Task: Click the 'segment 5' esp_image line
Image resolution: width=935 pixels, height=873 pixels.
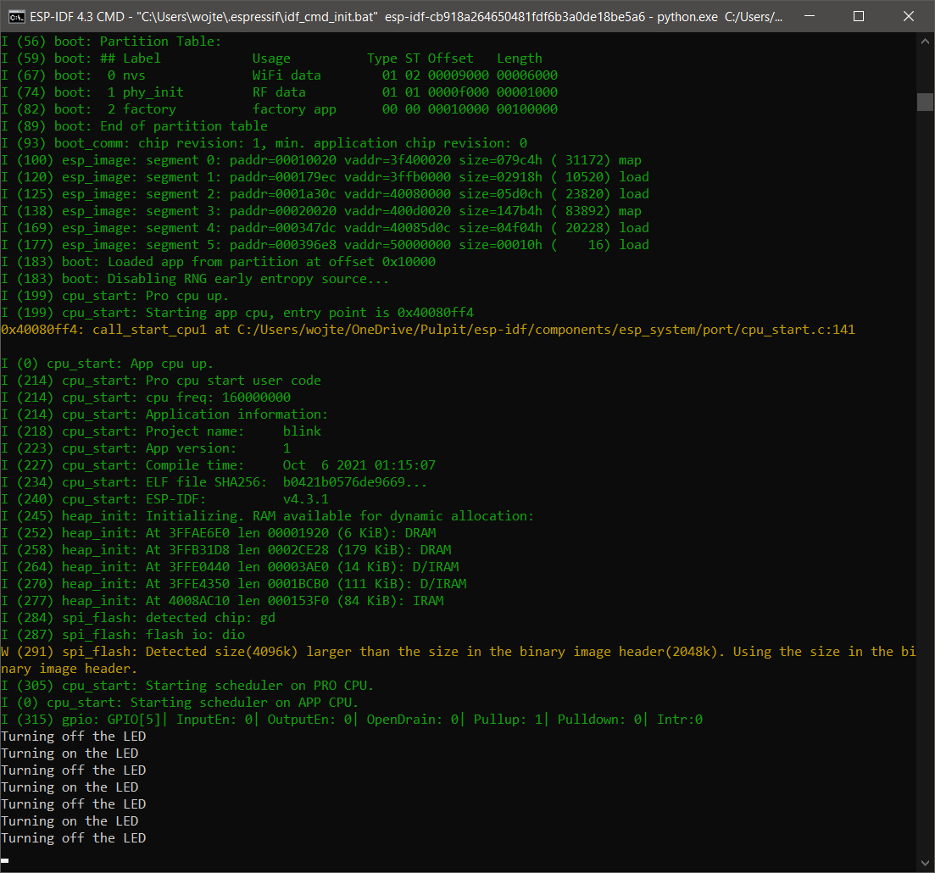Action: click(325, 245)
